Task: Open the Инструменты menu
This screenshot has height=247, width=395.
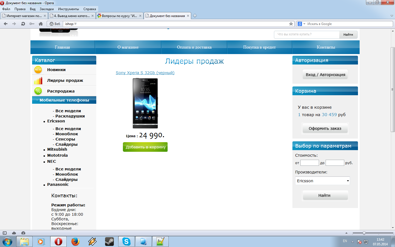Action: pos(69,9)
